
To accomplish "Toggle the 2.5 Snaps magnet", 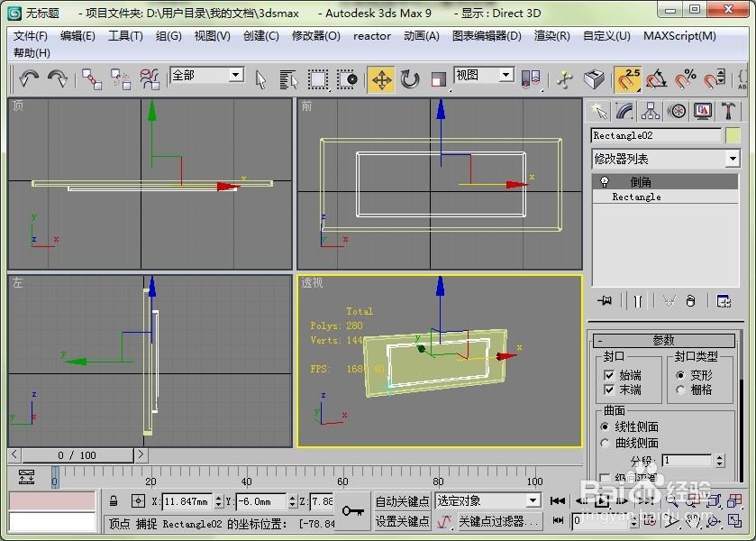I will pyautogui.click(x=628, y=79).
